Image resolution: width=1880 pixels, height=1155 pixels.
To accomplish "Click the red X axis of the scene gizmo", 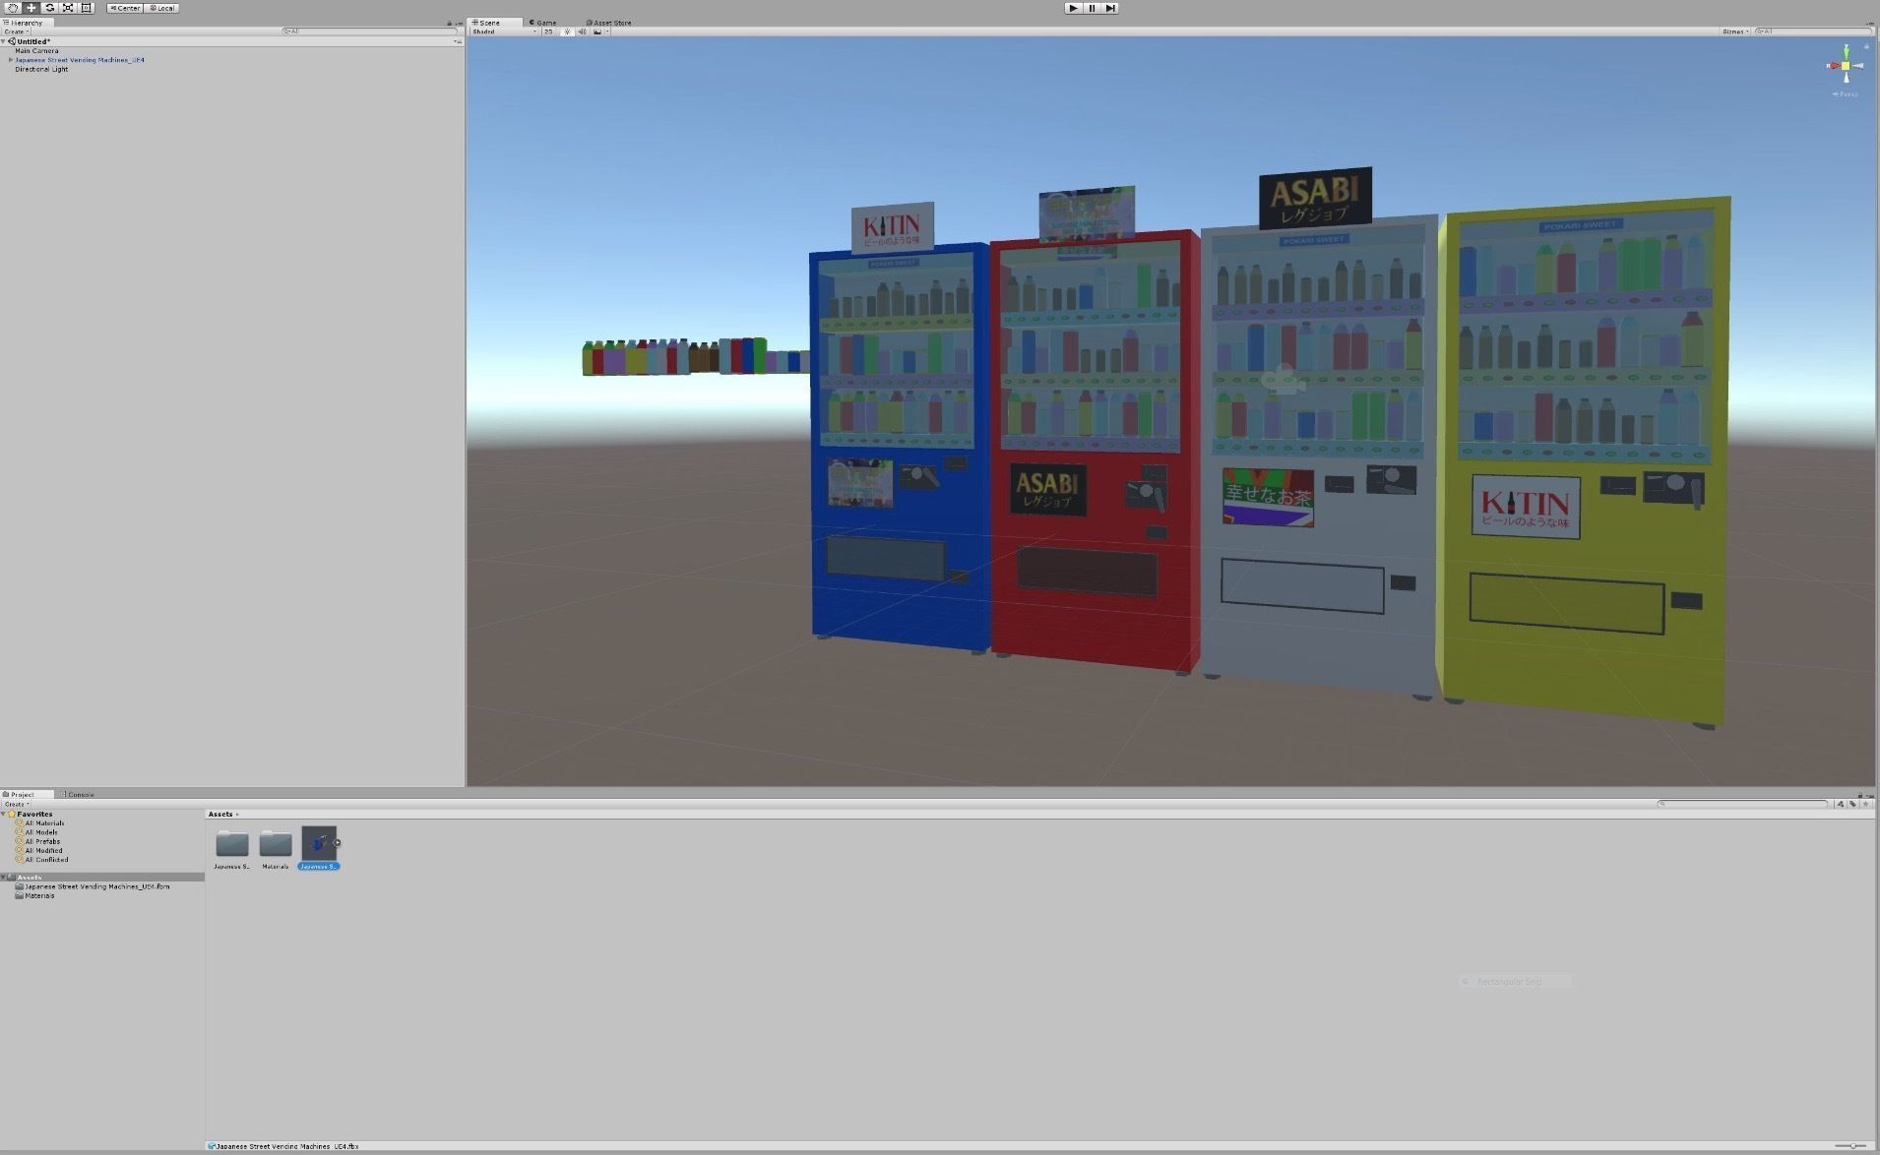I will point(1833,66).
